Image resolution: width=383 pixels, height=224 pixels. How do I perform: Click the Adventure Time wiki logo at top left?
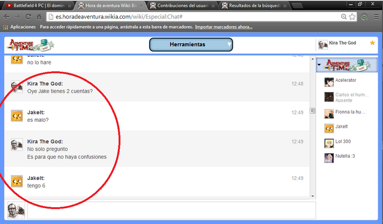(x=31, y=45)
